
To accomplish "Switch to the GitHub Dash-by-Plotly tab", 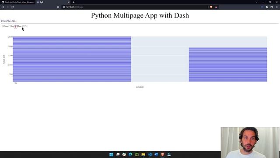I will pos(17,2).
